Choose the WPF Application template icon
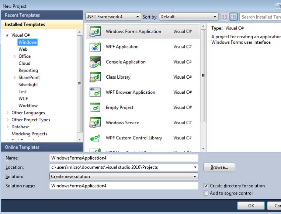The width and height of the screenshot is (281, 214). point(95,47)
